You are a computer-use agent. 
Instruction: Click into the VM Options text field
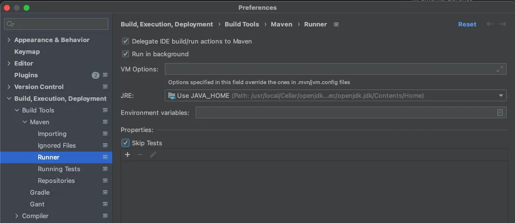tap(329, 69)
